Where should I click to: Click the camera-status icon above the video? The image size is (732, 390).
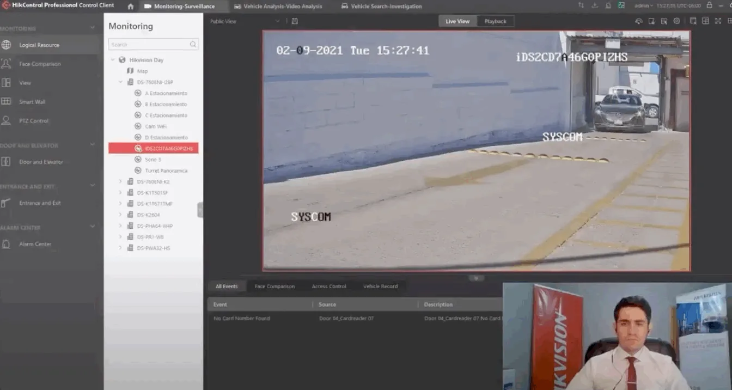(639, 21)
